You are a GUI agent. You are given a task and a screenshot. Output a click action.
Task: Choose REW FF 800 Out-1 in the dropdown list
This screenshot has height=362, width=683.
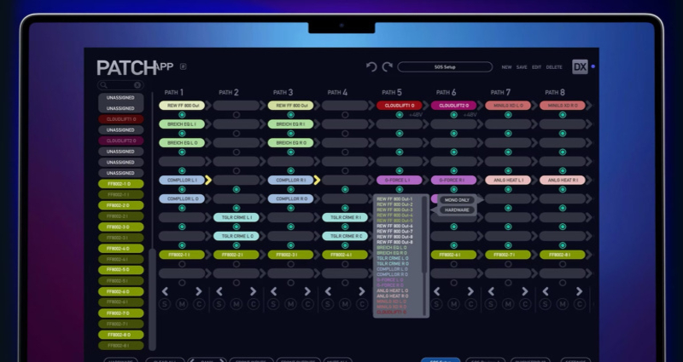(x=394, y=199)
